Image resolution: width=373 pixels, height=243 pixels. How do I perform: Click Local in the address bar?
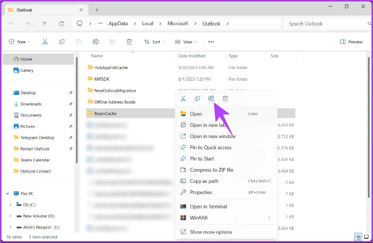(147, 24)
